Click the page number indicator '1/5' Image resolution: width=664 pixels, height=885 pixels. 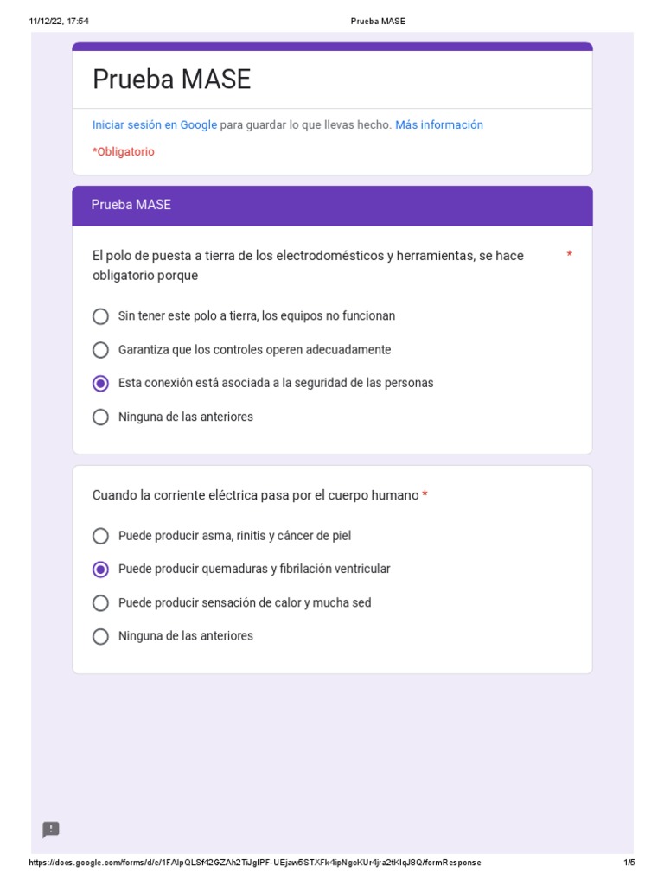(x=629, y=863)
